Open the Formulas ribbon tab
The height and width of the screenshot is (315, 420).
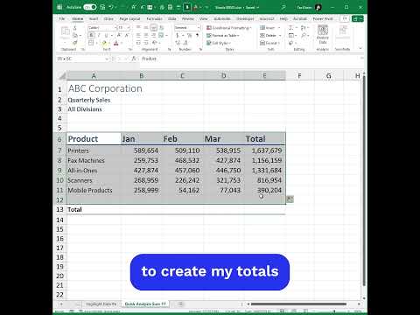click(x=154, y=18)
